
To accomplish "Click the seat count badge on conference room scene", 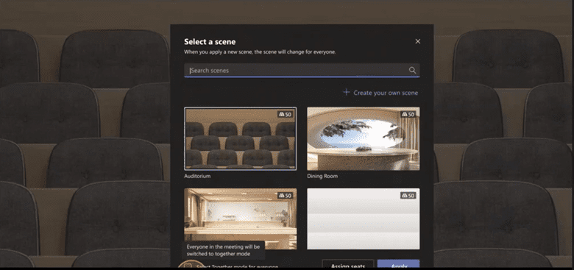I will coord(286,196).
